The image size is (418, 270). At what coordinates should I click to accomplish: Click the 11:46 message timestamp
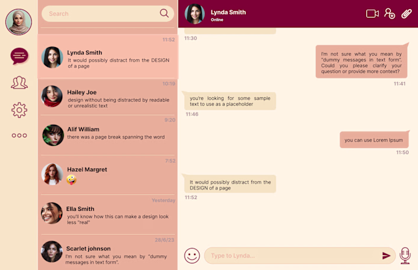pos(192,114)
